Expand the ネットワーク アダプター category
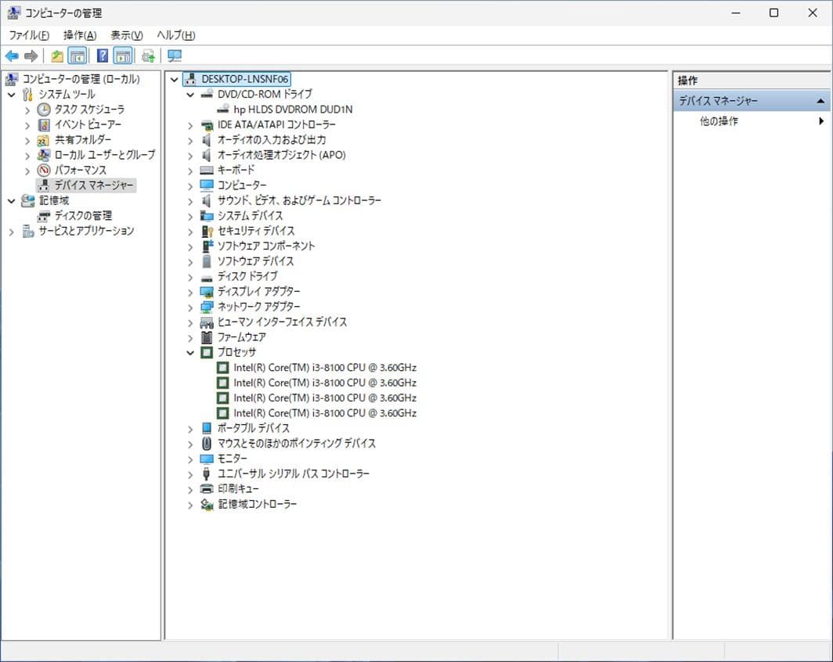This screenshot has height=662, width=833. coord(189,307)
